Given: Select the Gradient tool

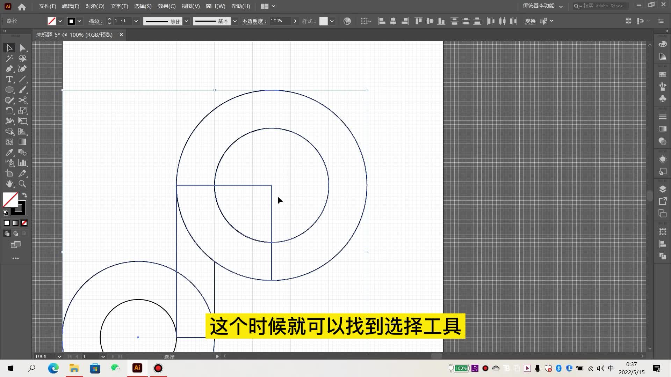Looking at the screenshot, I should pos(22,142).
